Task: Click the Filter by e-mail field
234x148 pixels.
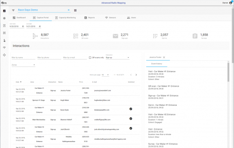Action: pyautogui.click(x=75, y=58)
